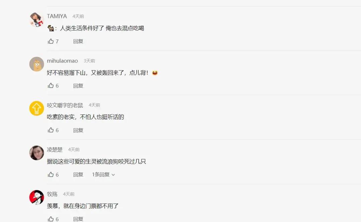This screenshot has width=361, height=222.
Task: Like 凌楚楚's comment with thumbs-up icon
Action: coord(51,174)
